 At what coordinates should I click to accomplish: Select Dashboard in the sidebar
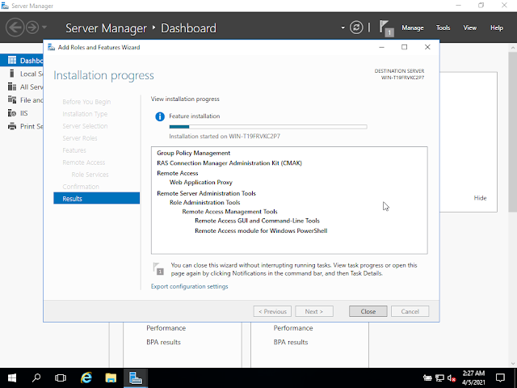(x=22, y=61)
